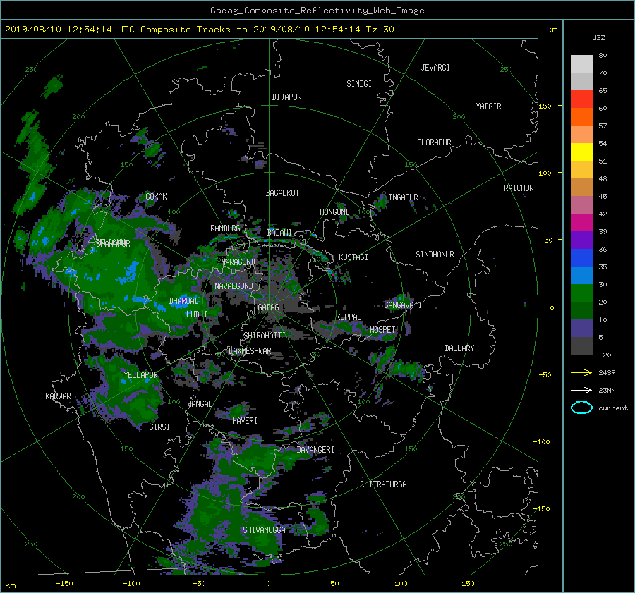The image size is (635, 593).
Task: Select the red 60-65 dBZ color swatch
Action: (x=581, y=99)
